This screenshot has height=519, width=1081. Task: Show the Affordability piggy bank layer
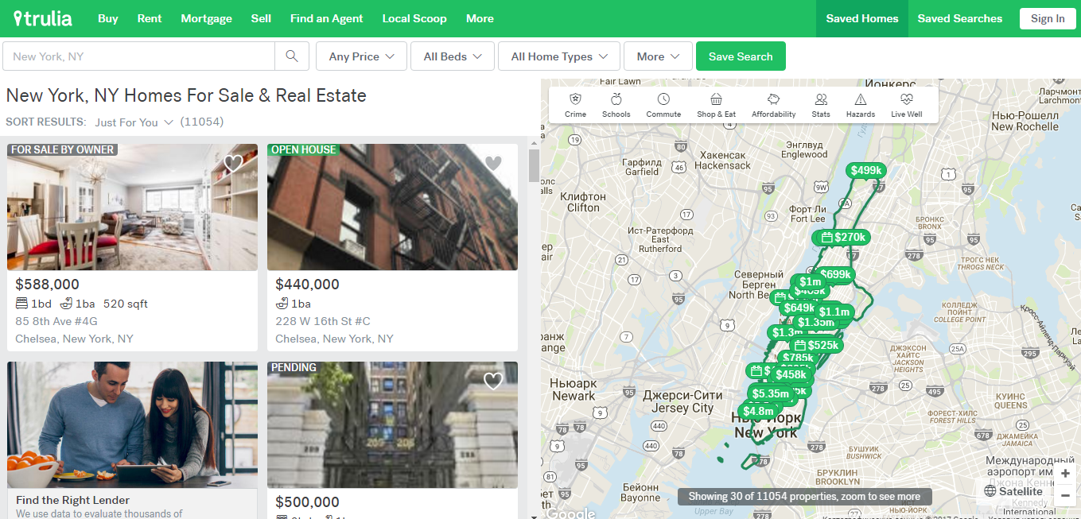[773, 105]
